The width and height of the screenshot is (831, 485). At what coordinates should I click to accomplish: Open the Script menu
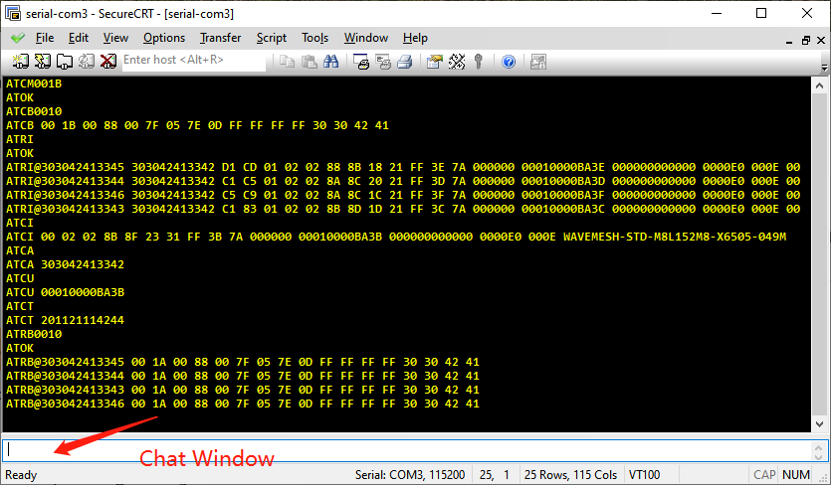pyautogui.click(x=272, y=38)
